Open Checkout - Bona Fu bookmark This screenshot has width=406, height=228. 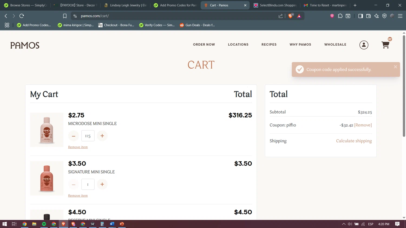coord(116,25)
